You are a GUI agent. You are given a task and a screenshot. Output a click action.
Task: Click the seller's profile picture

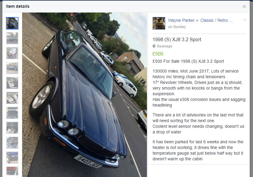point(159,23)
